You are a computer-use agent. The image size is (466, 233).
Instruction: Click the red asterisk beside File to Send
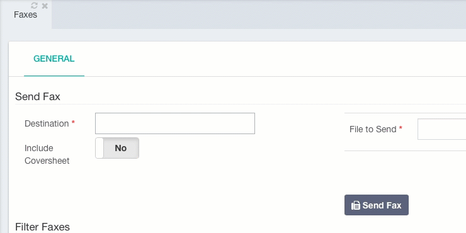(x=401, y=128)
